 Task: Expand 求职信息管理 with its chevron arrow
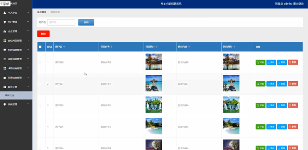28,68
